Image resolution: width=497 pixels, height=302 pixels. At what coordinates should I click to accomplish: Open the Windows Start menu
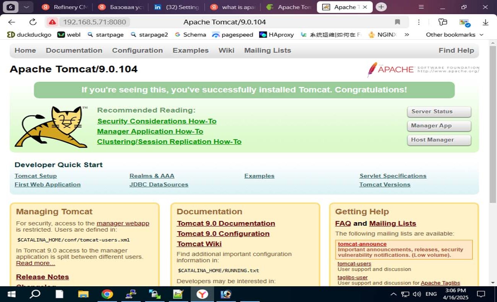pos(11,294)
